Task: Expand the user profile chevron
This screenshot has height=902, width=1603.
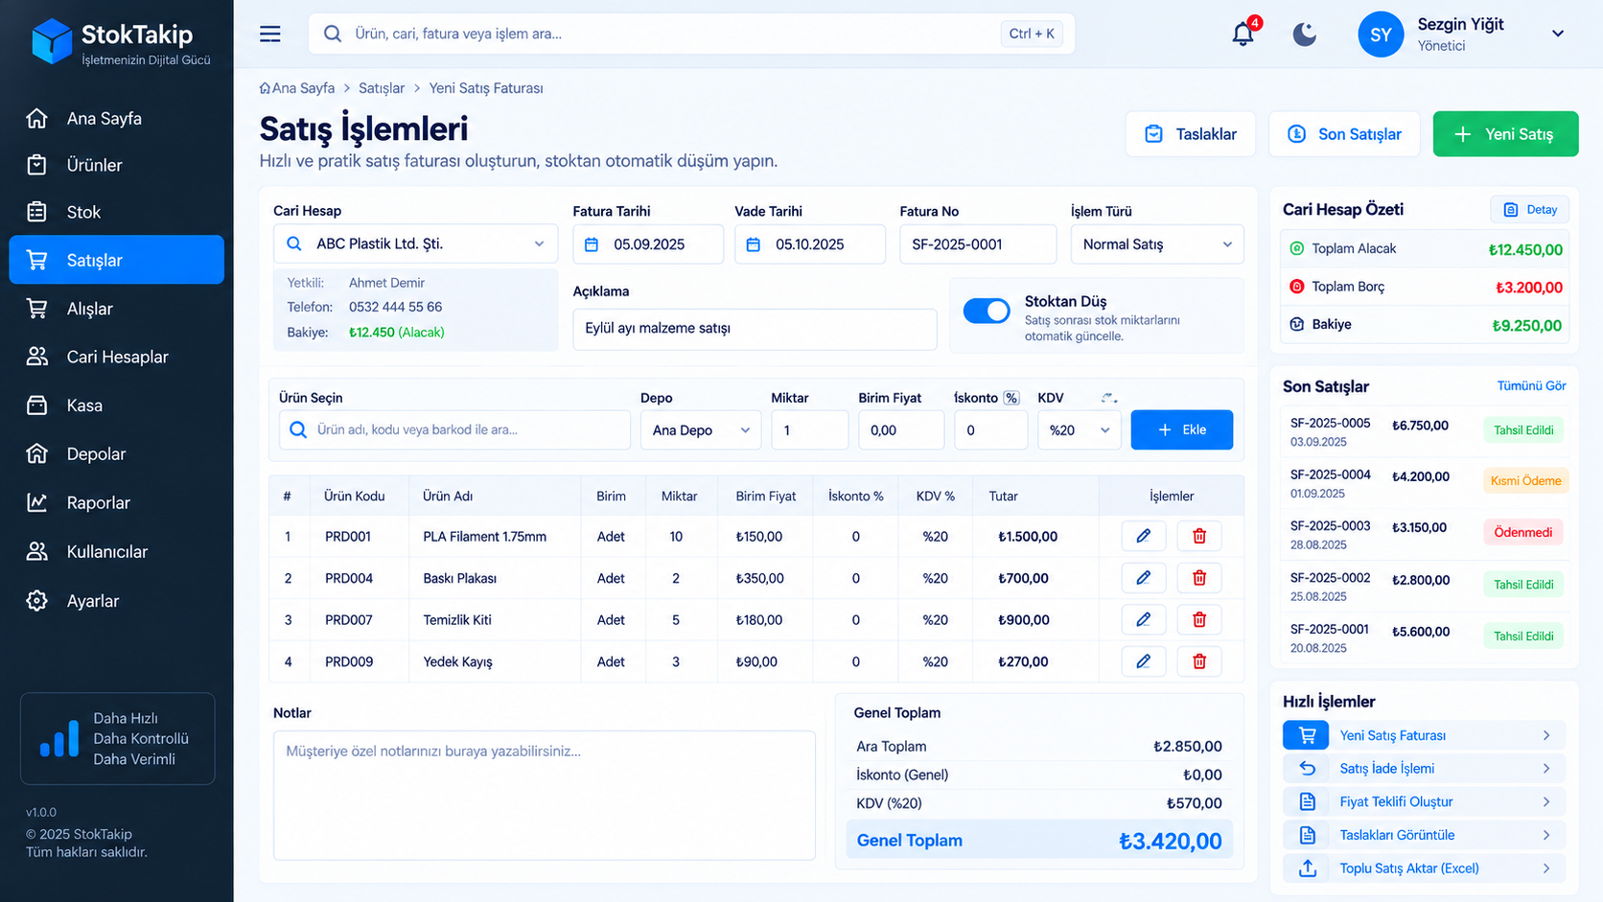Action: click(x=1558, y=34)
